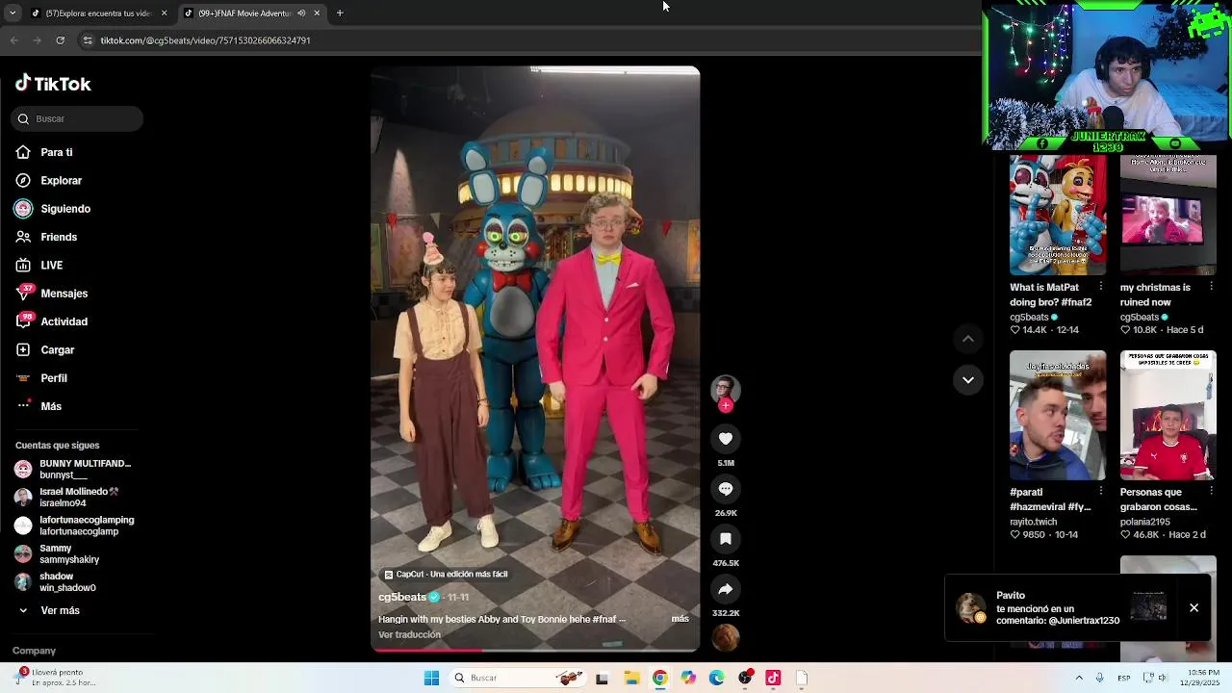View site information icon in address bar

(x=88, y=40)
